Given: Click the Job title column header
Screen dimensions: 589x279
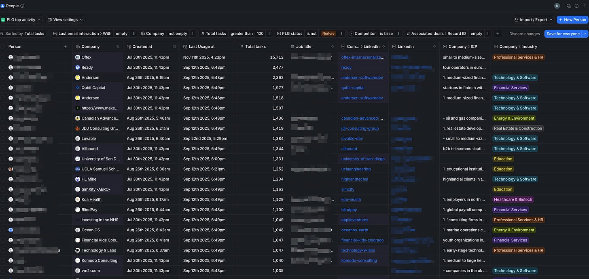Looking at the screenshot, I should point(312,46).
